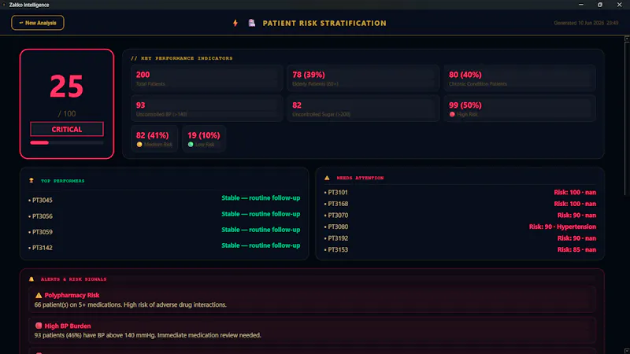Click the warning triangle icon by Needs Attention

click(327, 178)
